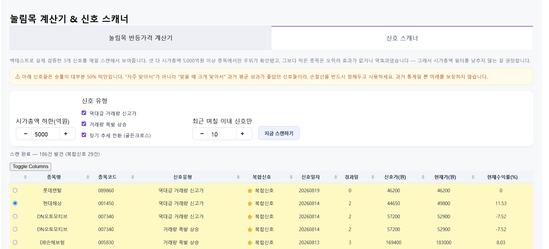
Task: Toggle the 장기 추세 전환 (골든크로스) checkbox
Action: (x=84, y=135)
